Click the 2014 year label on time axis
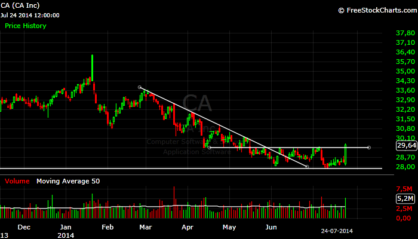The width and height of the screenshot is (418, 239). [x=66, y=235]
